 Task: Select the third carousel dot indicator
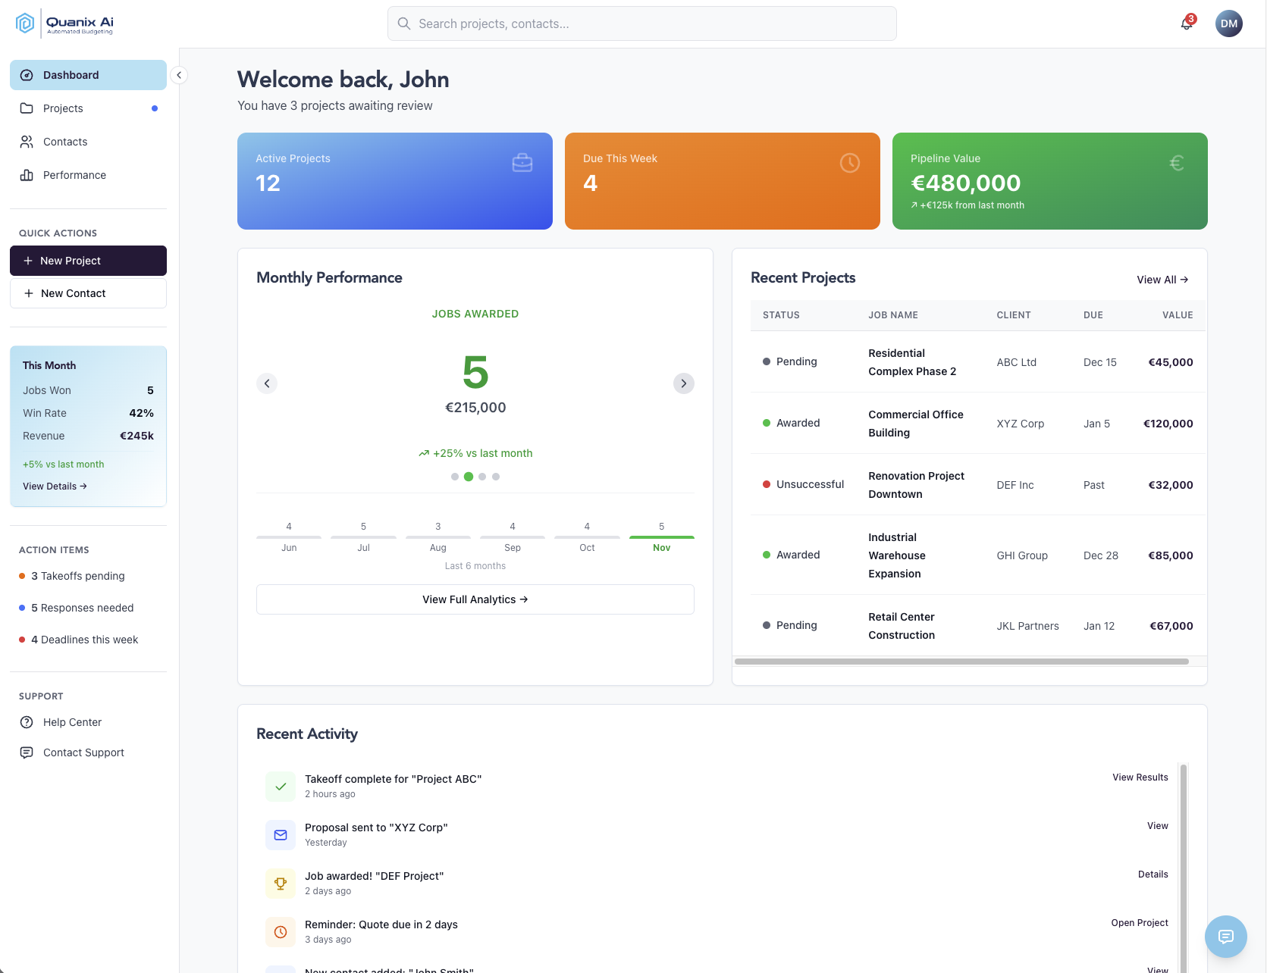(x=482, y=477)
